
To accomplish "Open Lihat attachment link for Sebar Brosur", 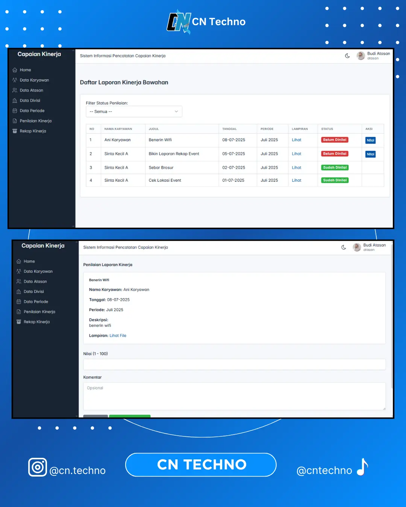I will click(x=296, y=167).
